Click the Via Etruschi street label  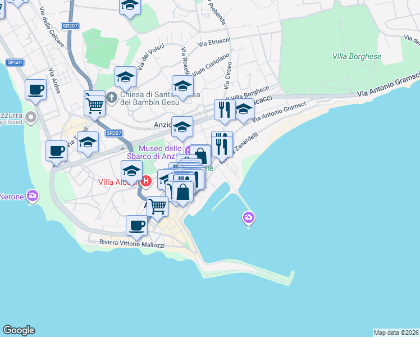coord(214,42)
